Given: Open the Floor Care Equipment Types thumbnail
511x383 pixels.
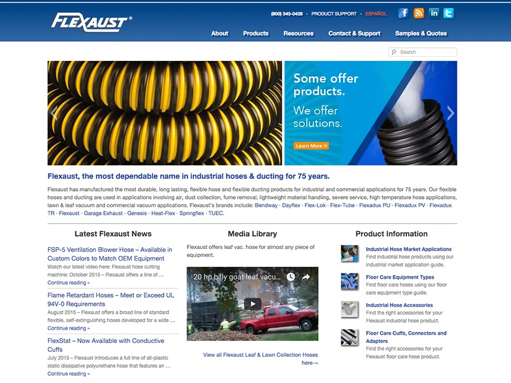Looking at the screenshot, I should (350, 281).
